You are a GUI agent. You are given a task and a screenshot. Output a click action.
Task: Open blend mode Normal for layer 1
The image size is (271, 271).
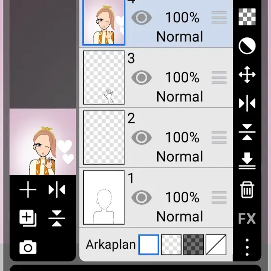(x=180, y=216)
